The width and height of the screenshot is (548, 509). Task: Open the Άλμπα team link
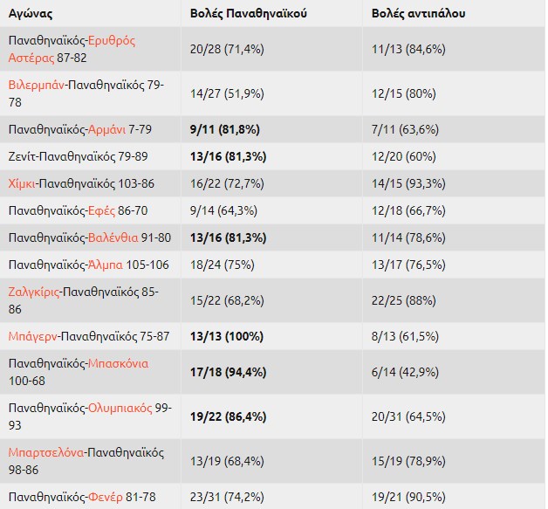106,265
